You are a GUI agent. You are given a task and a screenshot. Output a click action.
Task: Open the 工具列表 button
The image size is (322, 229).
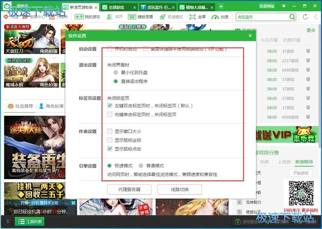pyautogui.click(x=30, y=221)
